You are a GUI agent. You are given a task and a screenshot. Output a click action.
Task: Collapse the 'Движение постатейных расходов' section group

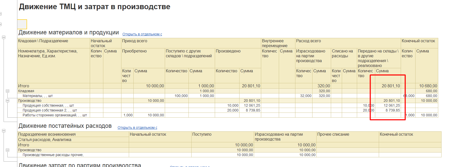(4, 131)
